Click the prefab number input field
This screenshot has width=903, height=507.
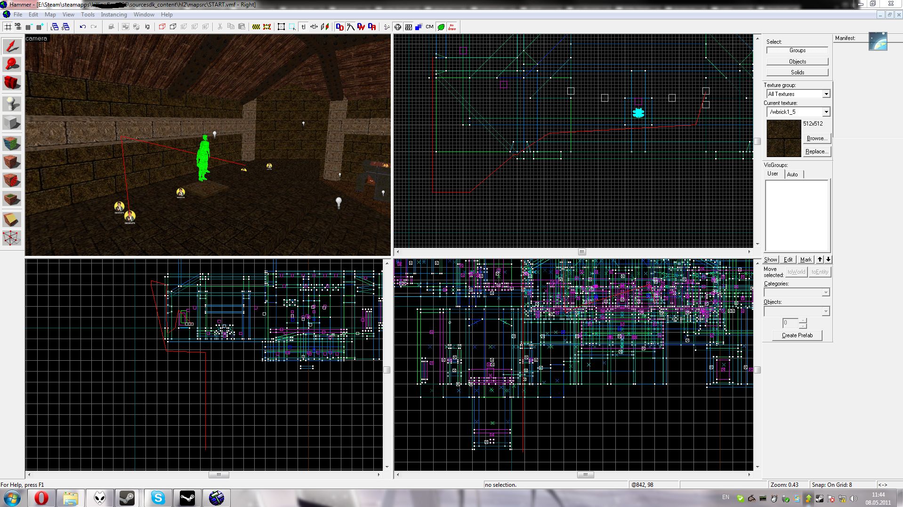coord(790,323)
